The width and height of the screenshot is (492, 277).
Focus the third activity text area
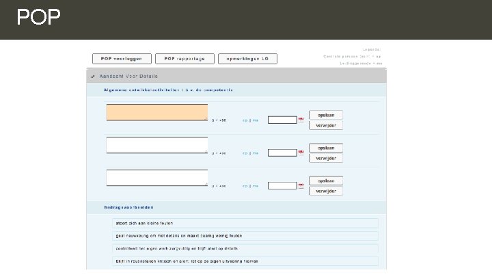point(157,178)
